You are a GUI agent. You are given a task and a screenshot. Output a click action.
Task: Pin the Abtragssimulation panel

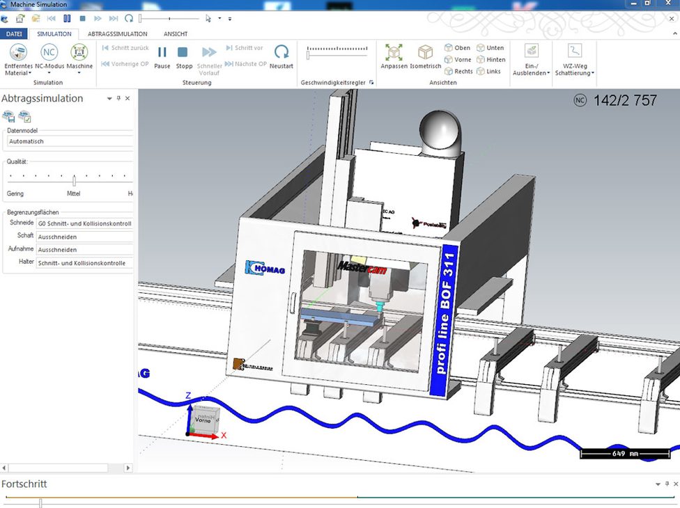118,98
